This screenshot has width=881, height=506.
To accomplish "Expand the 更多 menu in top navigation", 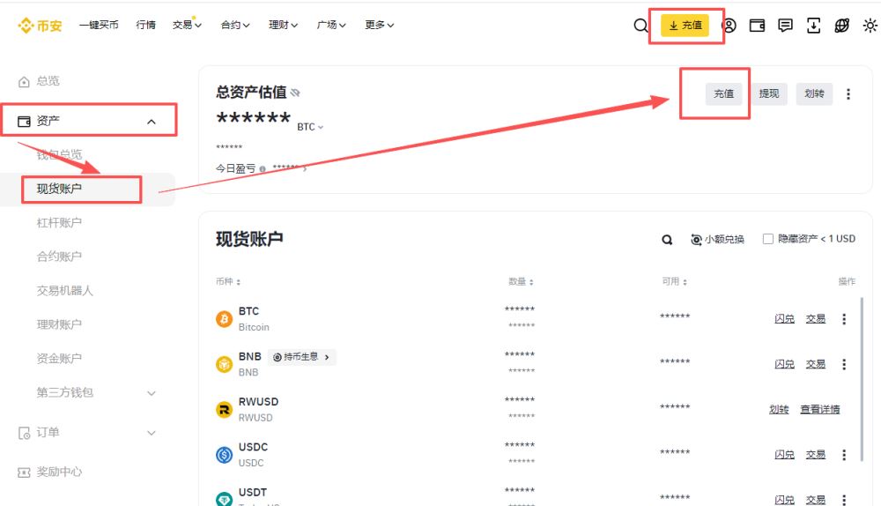I will click(x=379, y=25).
